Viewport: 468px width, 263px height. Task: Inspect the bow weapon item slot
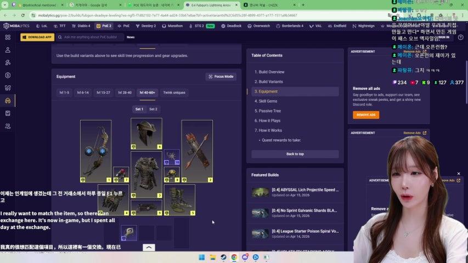tap(95, 151)
